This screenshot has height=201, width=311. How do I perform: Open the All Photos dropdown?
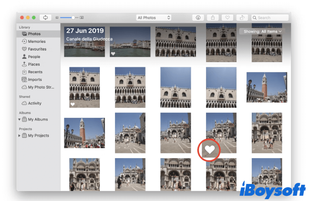pyautogui.click(x=153, y=18)
